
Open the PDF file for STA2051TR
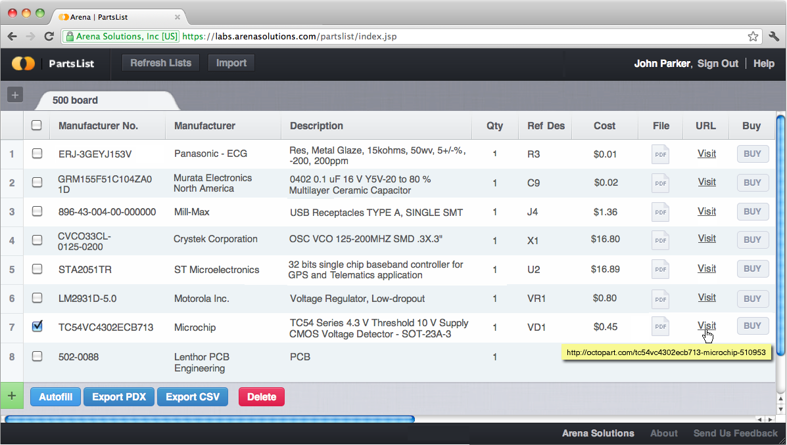pos(661,269)
